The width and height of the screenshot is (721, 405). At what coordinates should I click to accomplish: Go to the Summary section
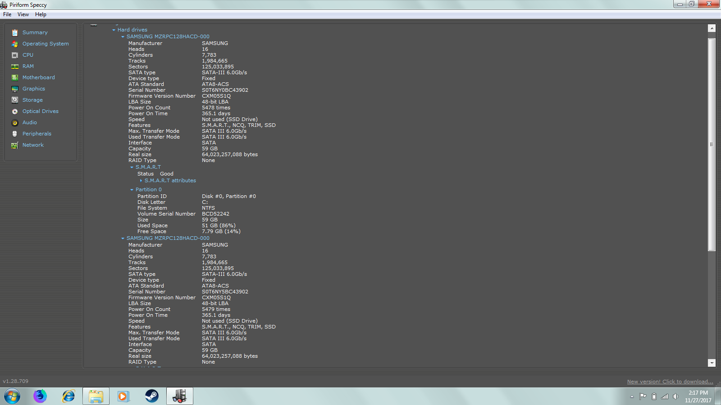coord(35,32)
